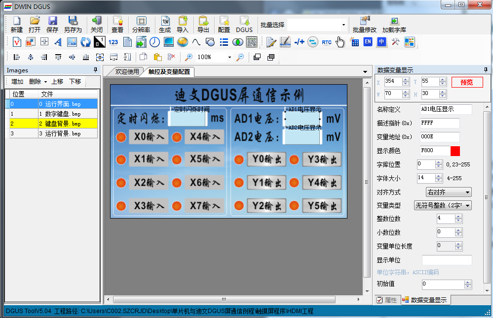Viewport: 493px width, 318px height.
Task: Click the 初始值 initial value field
Action: click(x=447, y=285)
